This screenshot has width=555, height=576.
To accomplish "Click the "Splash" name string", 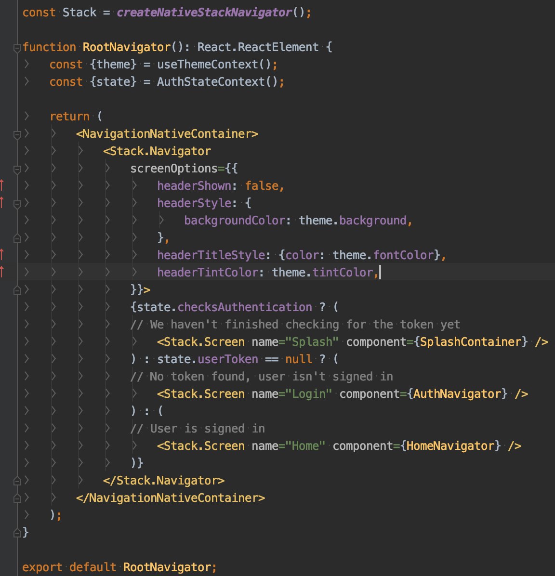I will click(x=312, y=341).
